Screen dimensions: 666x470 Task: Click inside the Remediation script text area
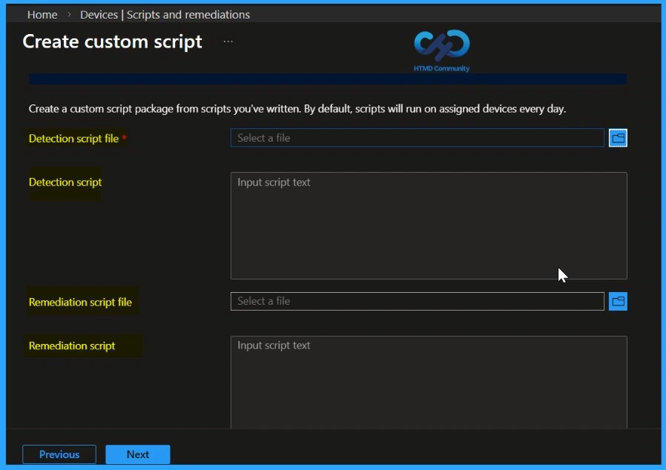tap(429, 382)
